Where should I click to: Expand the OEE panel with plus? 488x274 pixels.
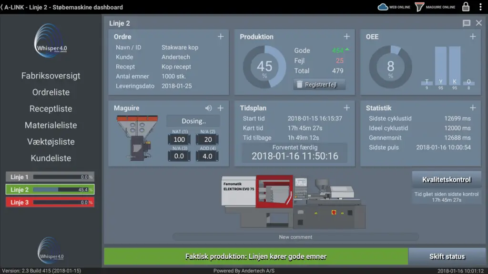pyautogui.click(x=473, y=37)
